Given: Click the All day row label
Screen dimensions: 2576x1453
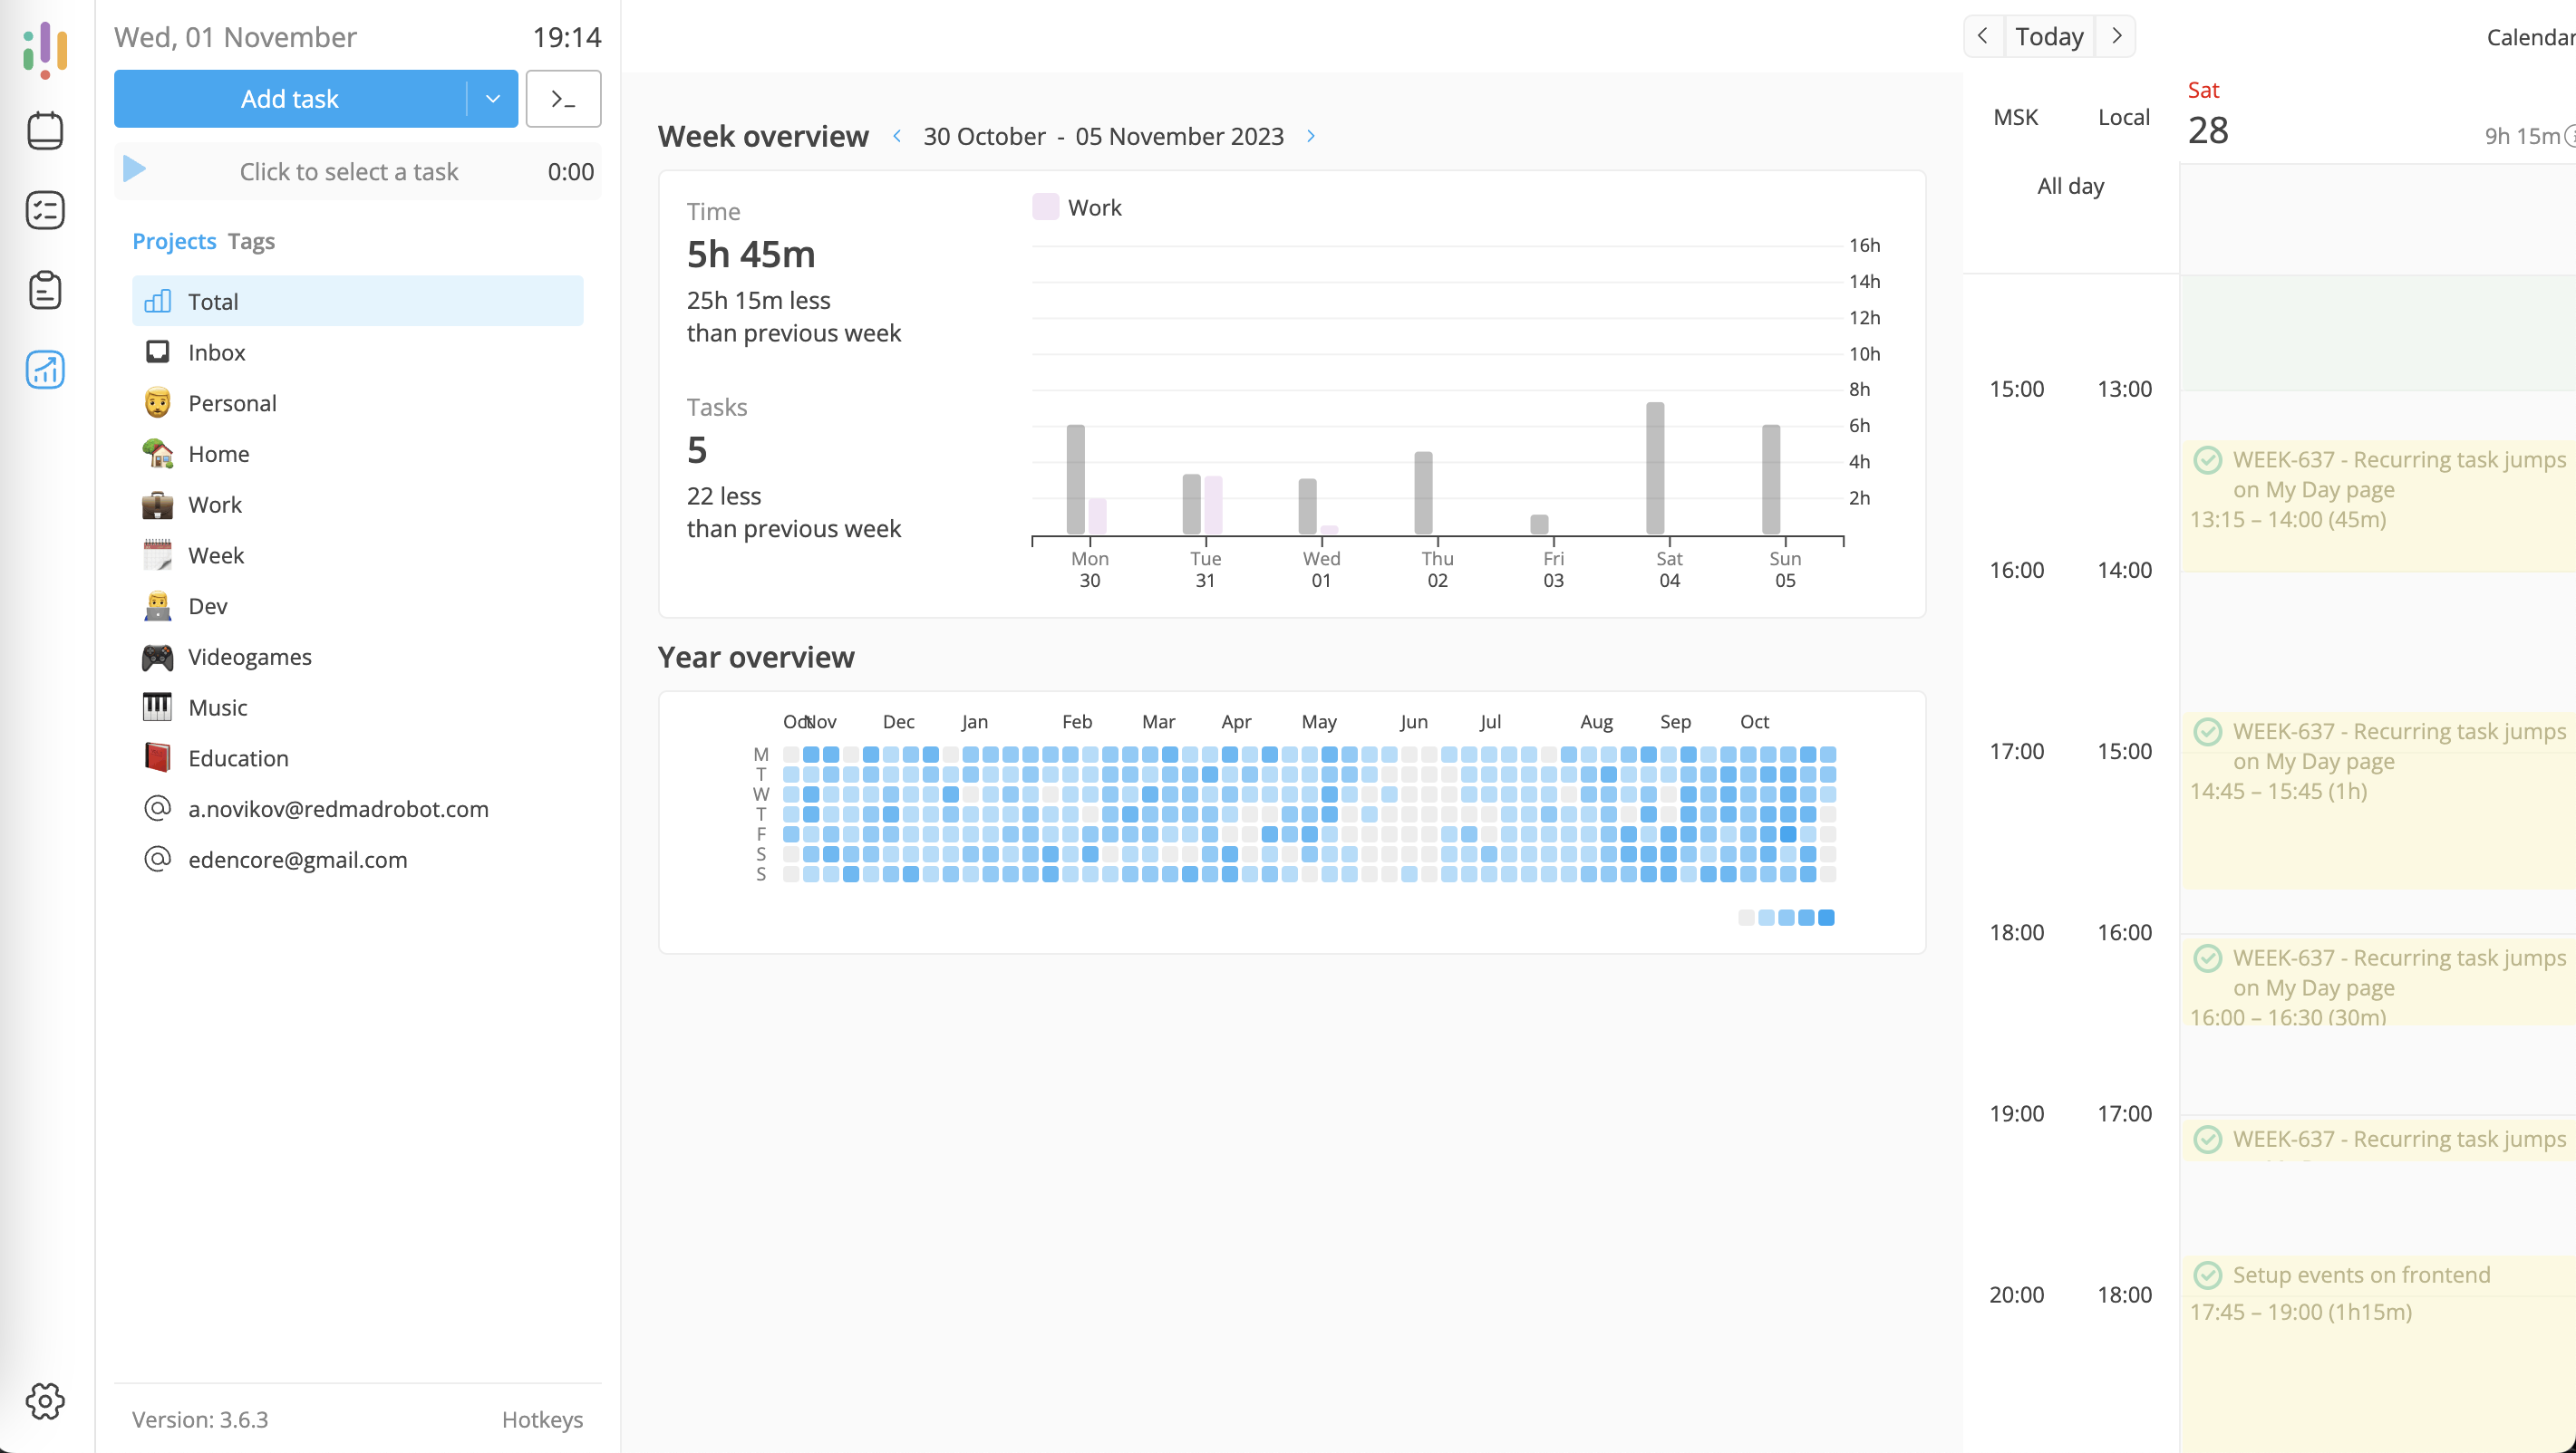Looking at the screenshot, I should (2070, 186).
